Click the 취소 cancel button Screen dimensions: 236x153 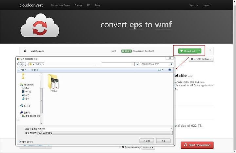(163, 141)
